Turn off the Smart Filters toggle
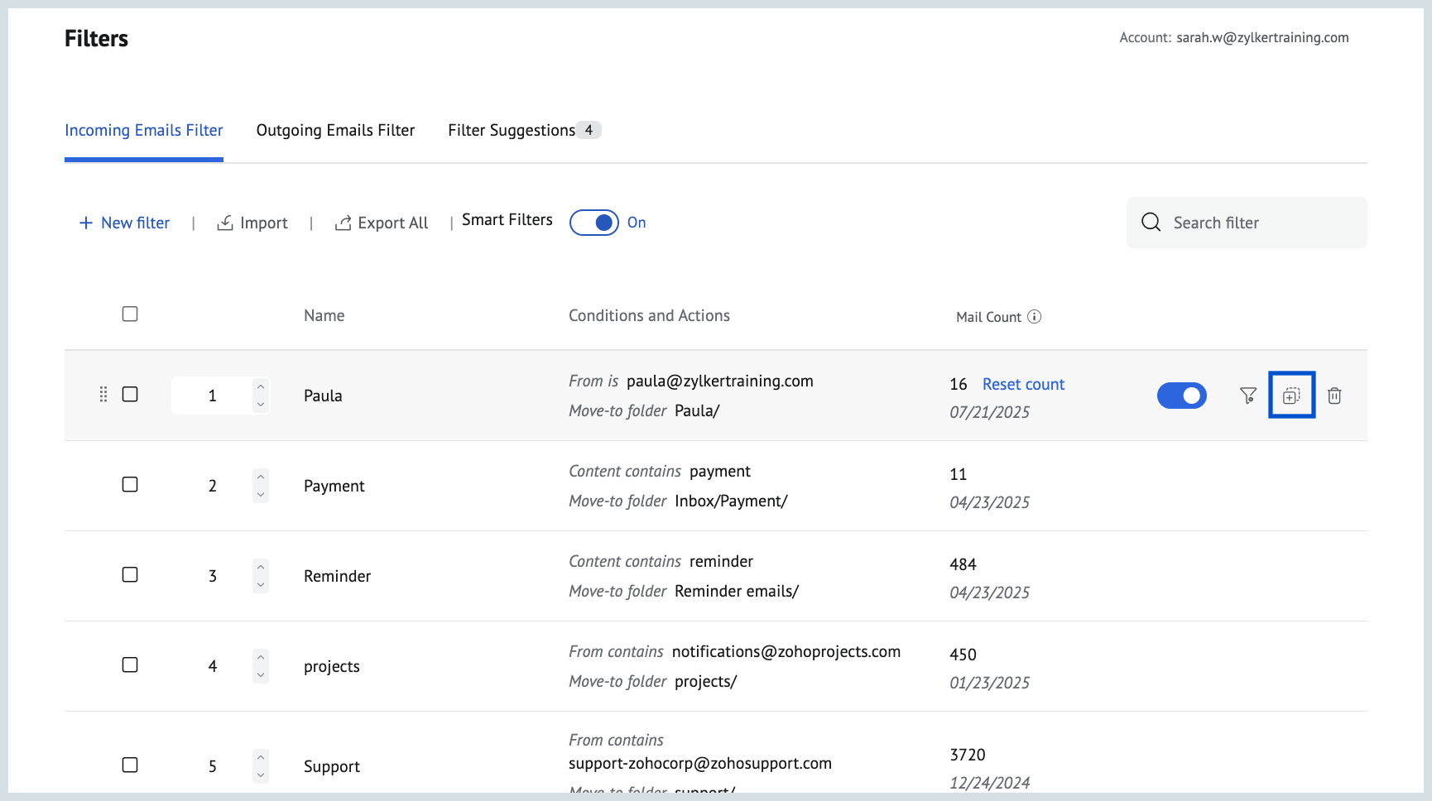 click(594, 223)
